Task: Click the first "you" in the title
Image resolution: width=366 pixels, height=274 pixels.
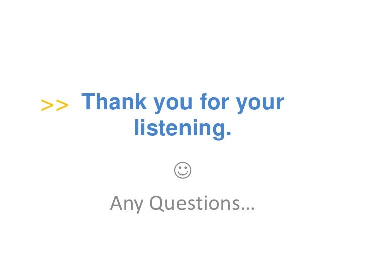Action: (x=173, y=104)
